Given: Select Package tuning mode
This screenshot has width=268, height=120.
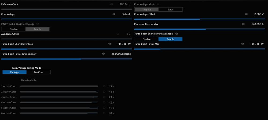Looking at the screenshot, I should 14,72.
